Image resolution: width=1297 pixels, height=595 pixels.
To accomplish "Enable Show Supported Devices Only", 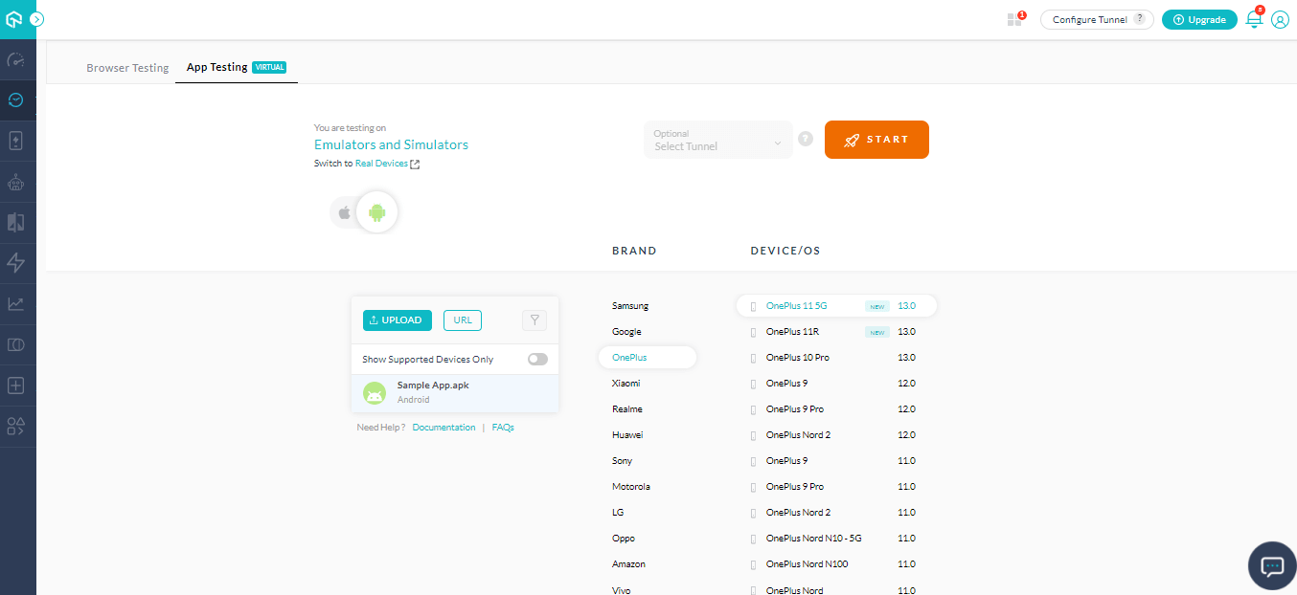I will point(536,359).
